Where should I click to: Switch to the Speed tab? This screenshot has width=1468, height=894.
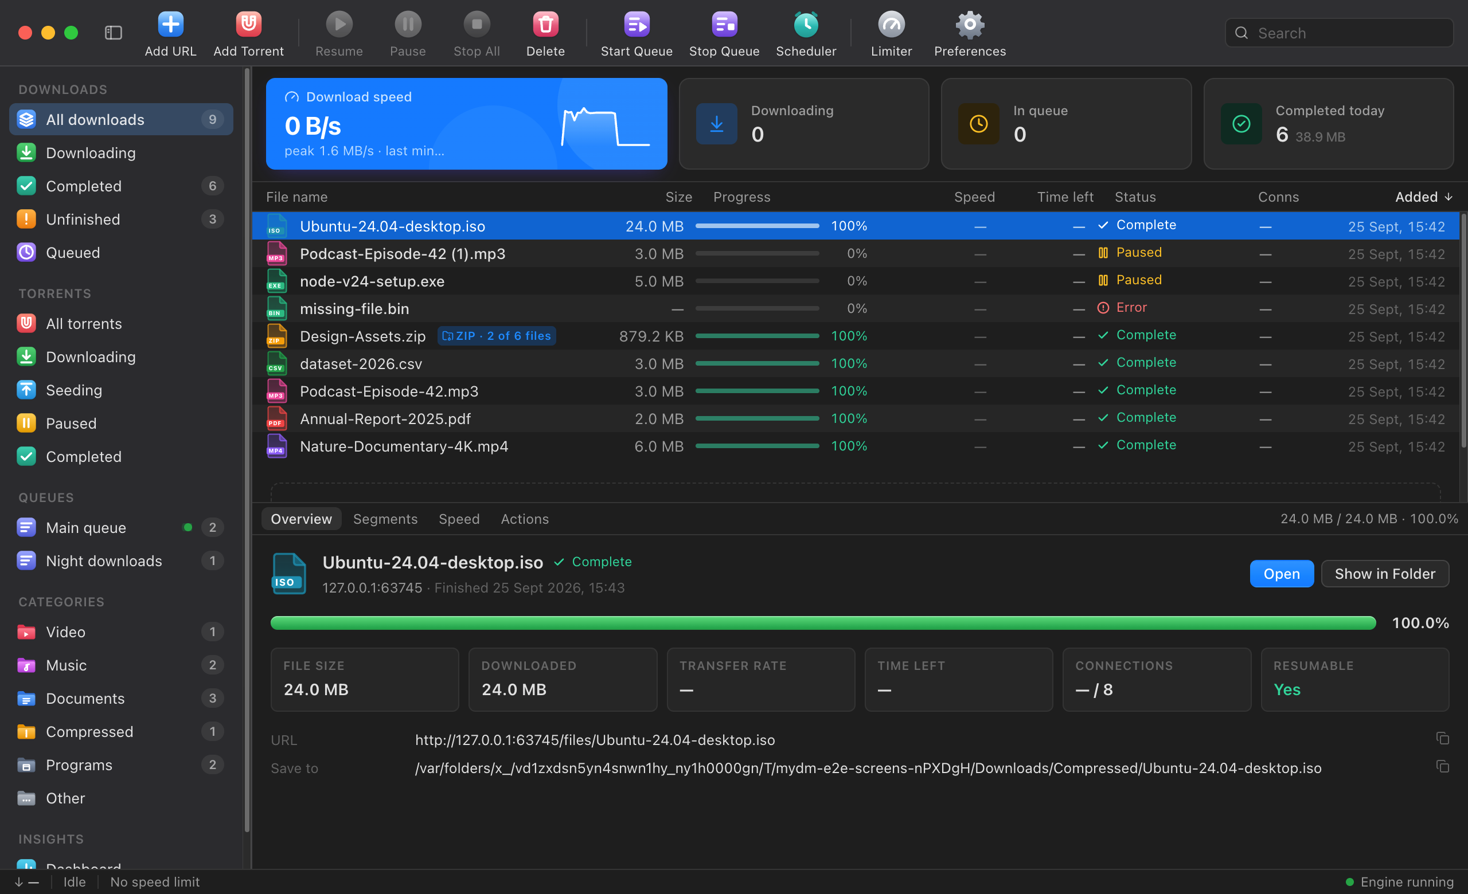coord(459,519)
